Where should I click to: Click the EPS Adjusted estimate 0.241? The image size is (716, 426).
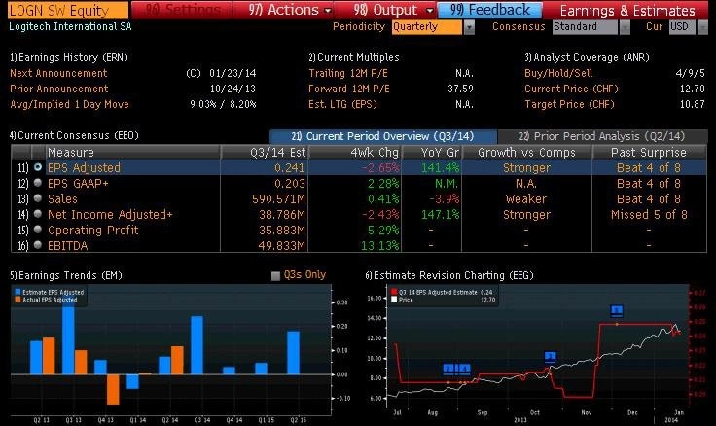(290, 168)
